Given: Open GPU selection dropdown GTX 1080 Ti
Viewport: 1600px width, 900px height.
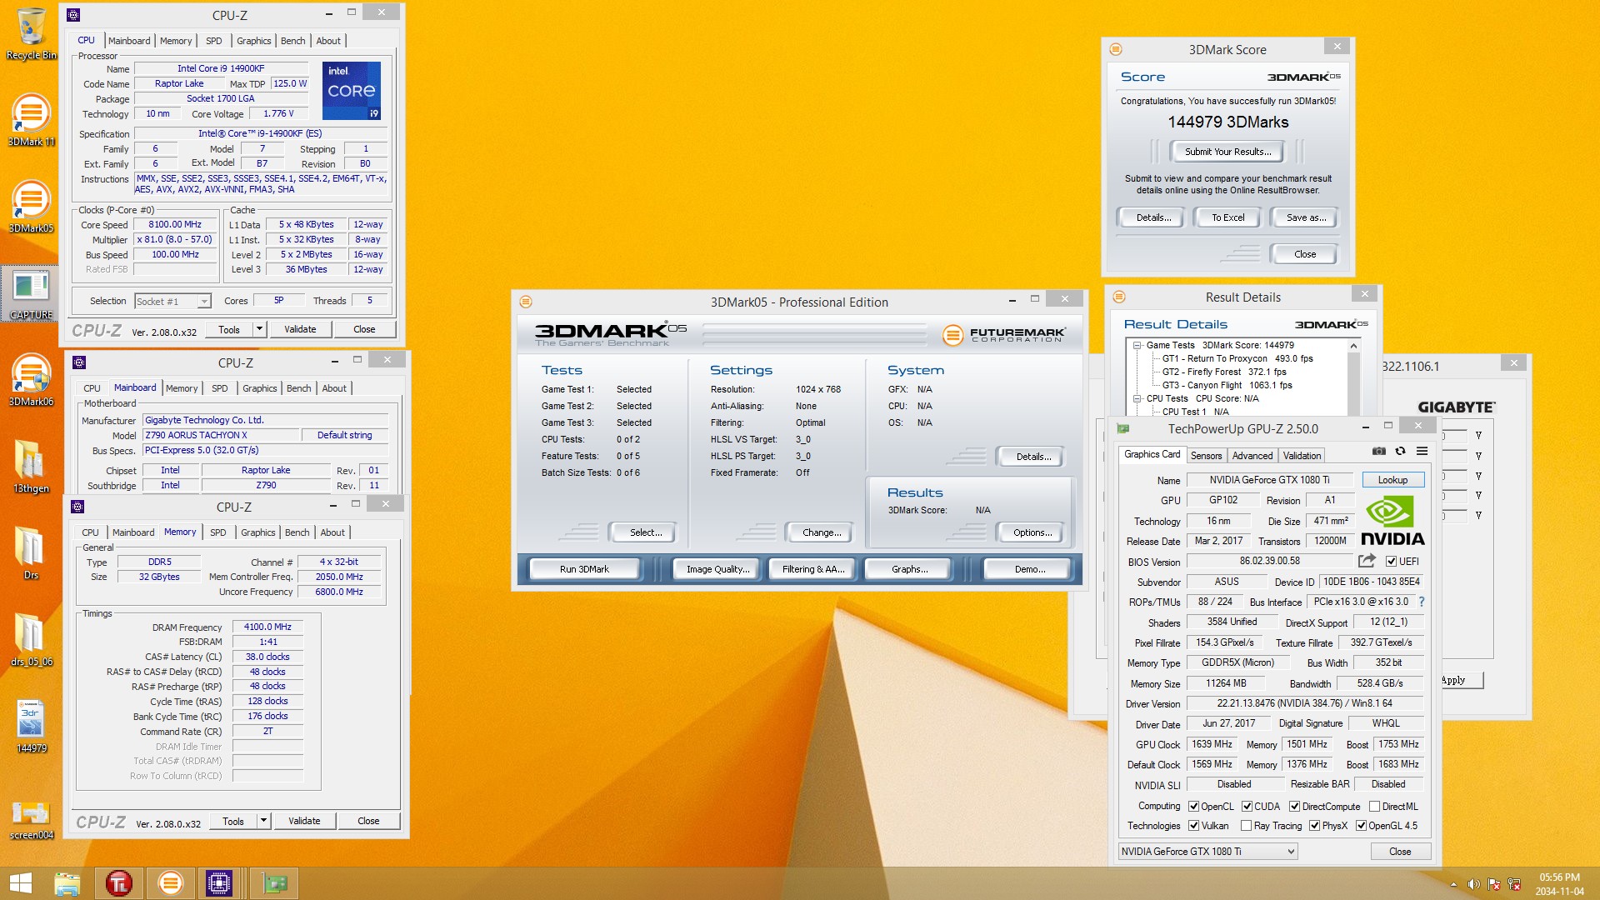Looking at the screenshot, I should point(1207,852).
